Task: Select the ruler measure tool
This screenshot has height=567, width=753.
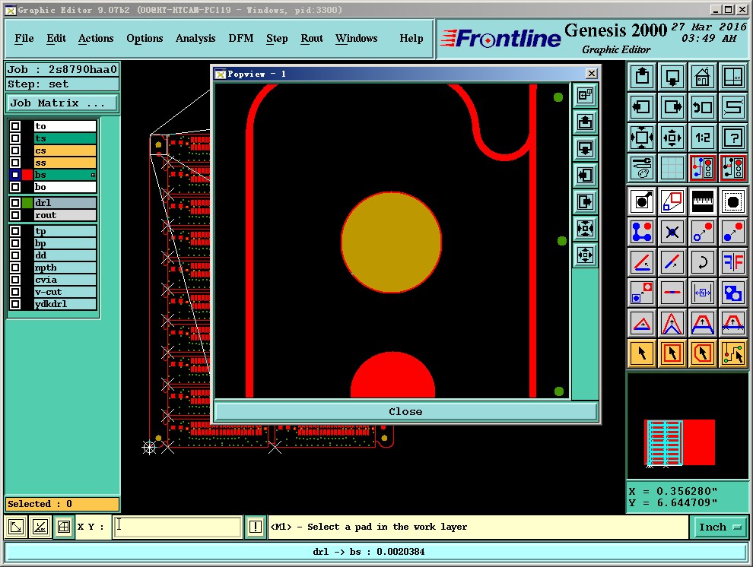Action: 703,201
